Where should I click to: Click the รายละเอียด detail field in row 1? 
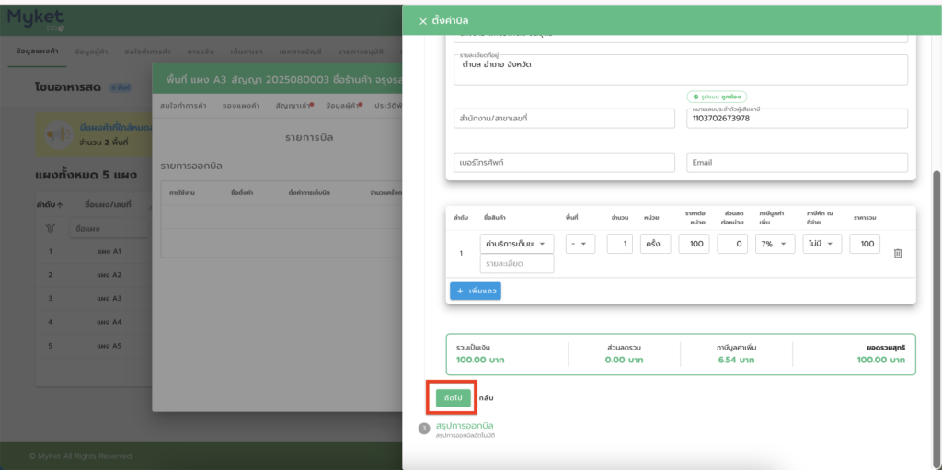(517, 263)
